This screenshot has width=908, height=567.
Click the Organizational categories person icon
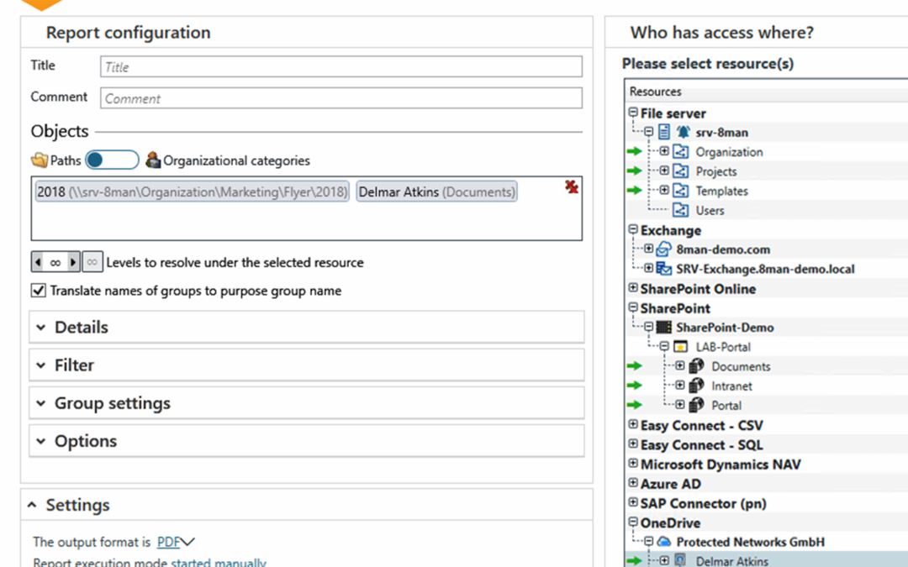(x=153, y=160)
